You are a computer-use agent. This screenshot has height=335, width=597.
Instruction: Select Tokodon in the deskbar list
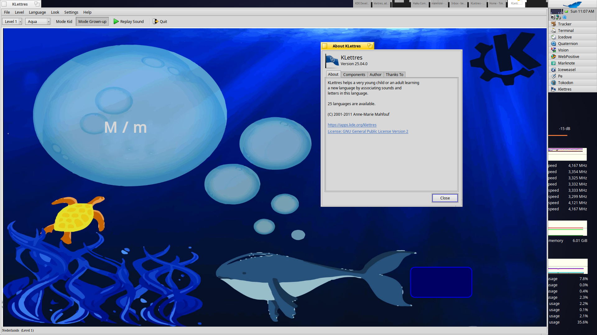pyautogui.click(x=565, y=83)
